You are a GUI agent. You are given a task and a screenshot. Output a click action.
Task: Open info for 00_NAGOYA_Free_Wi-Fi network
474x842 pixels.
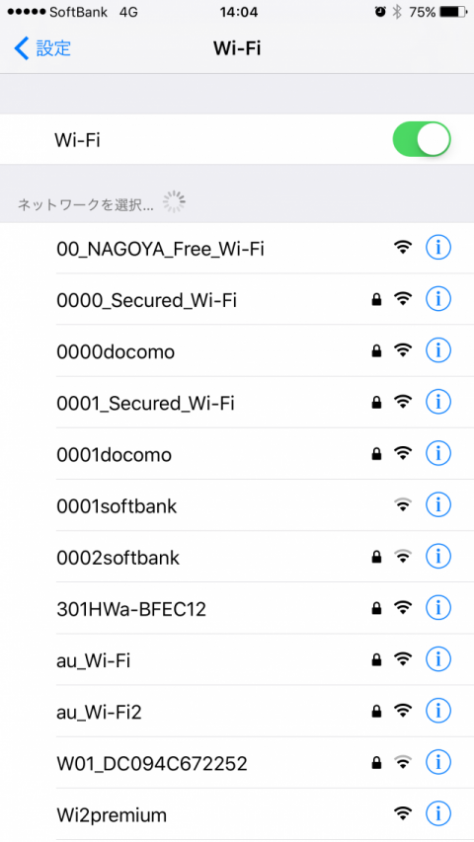[438, 248]
